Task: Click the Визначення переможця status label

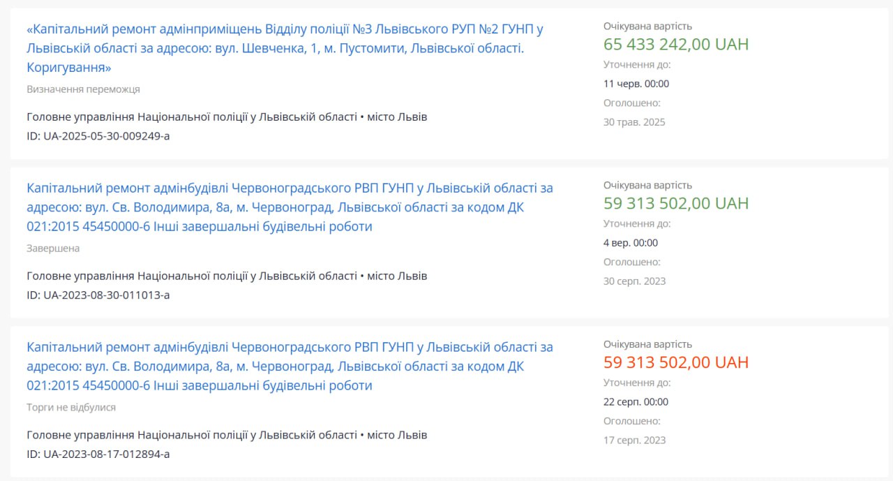Action: coord(83,89)
